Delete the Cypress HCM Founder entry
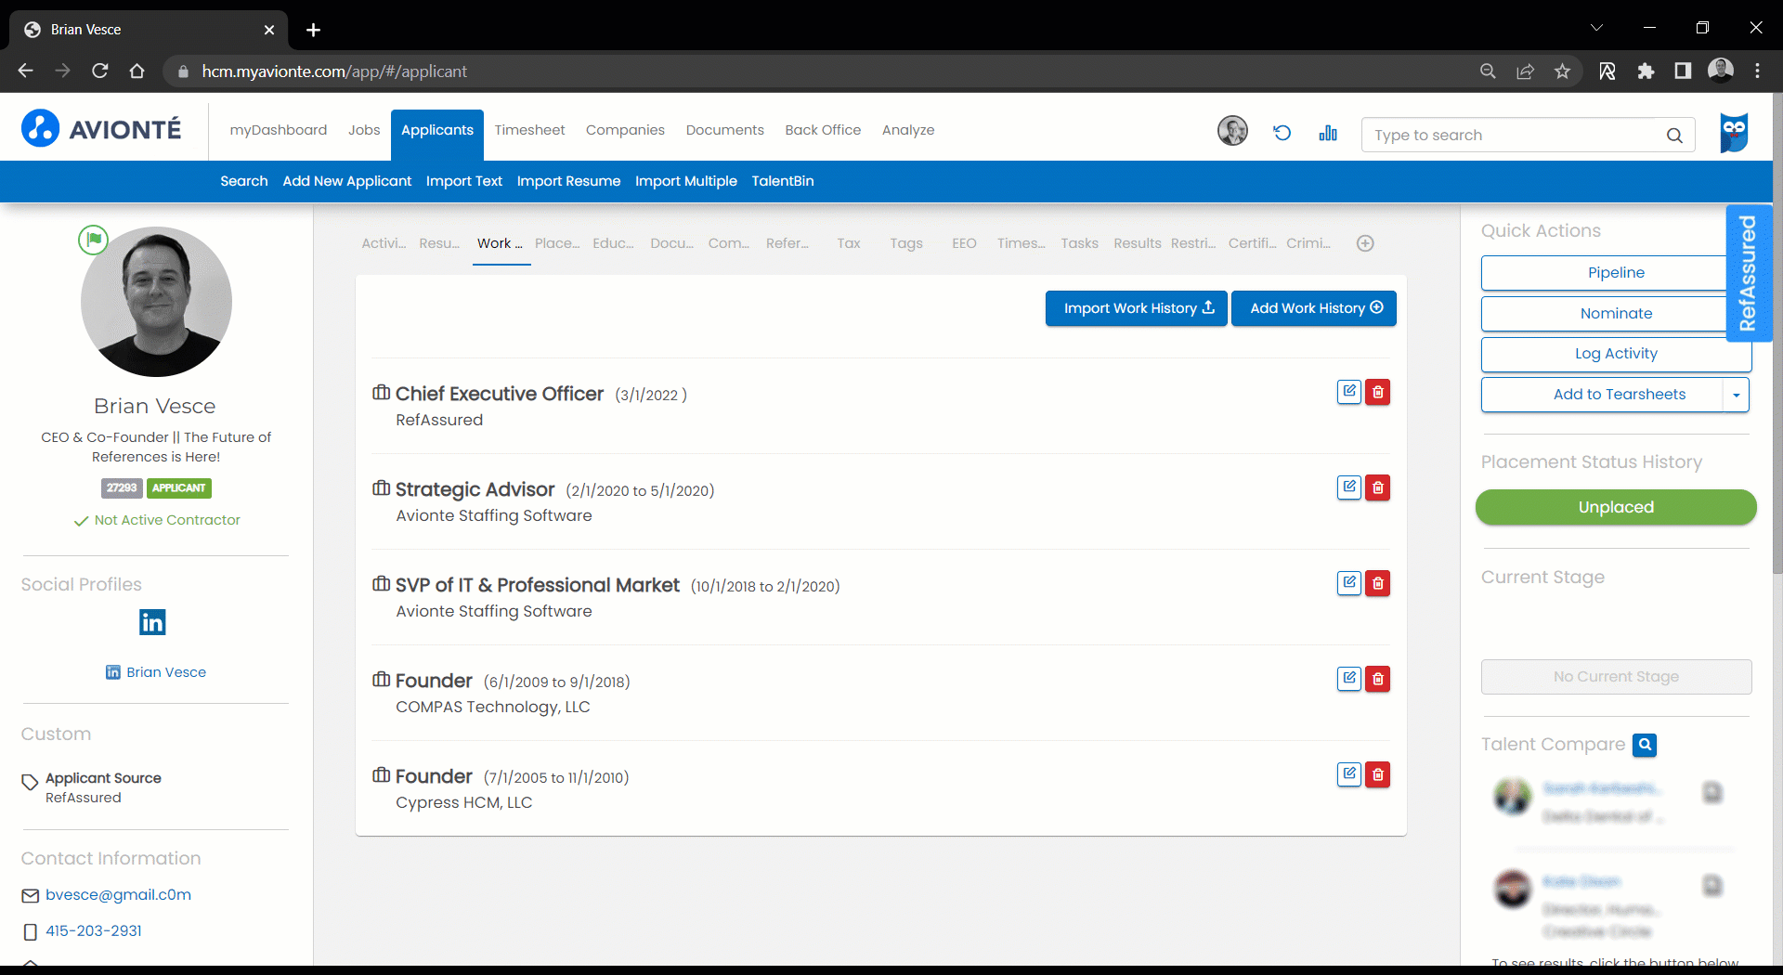The width and height of the screenshot is (1783, 975). point(1378,774)
